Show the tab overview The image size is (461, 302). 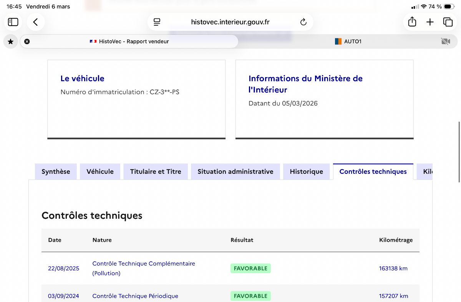point(448,22)
